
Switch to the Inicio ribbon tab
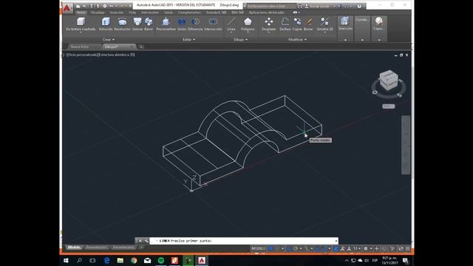click(x=81, y=13)
